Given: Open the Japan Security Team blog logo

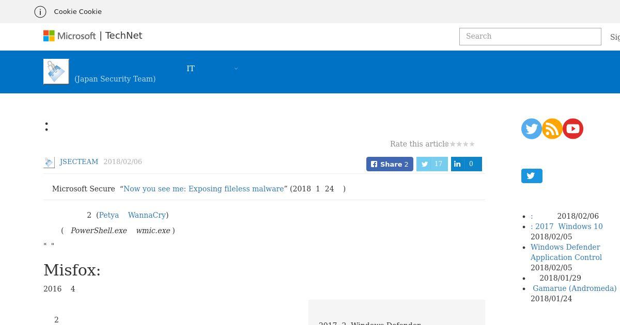Looking at the screenshot, I should pyautogui.click(x=56, y=71).
